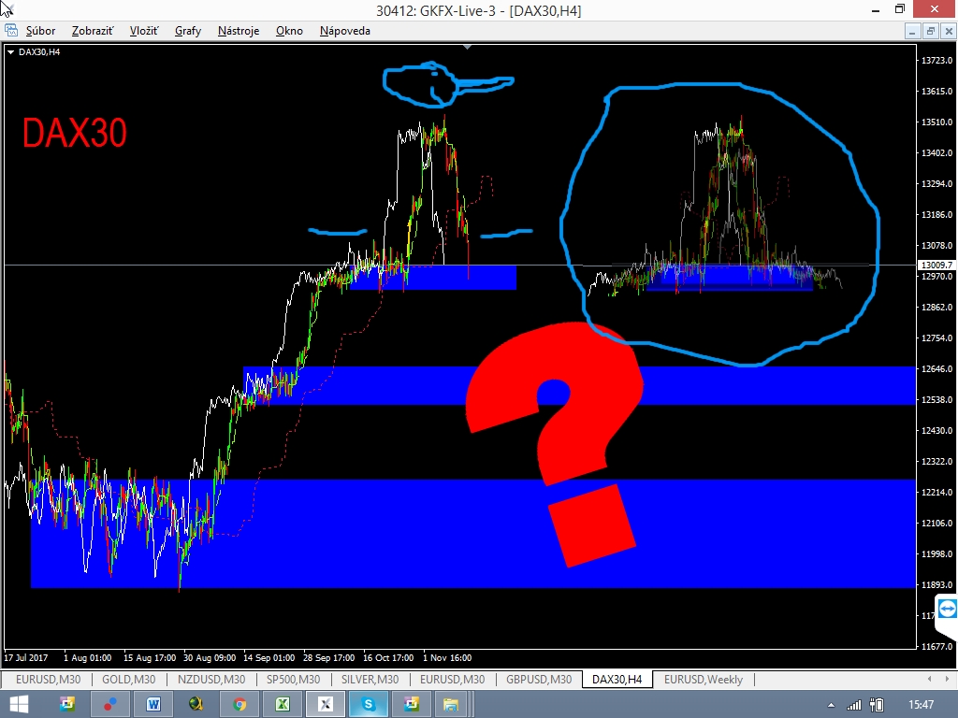Open the red and blue dots taskbar app
Image resolution: width=958 pixels, height=718 pixels.
(110, 705)
